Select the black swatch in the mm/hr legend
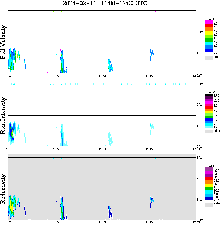 [x=209, y=95]
